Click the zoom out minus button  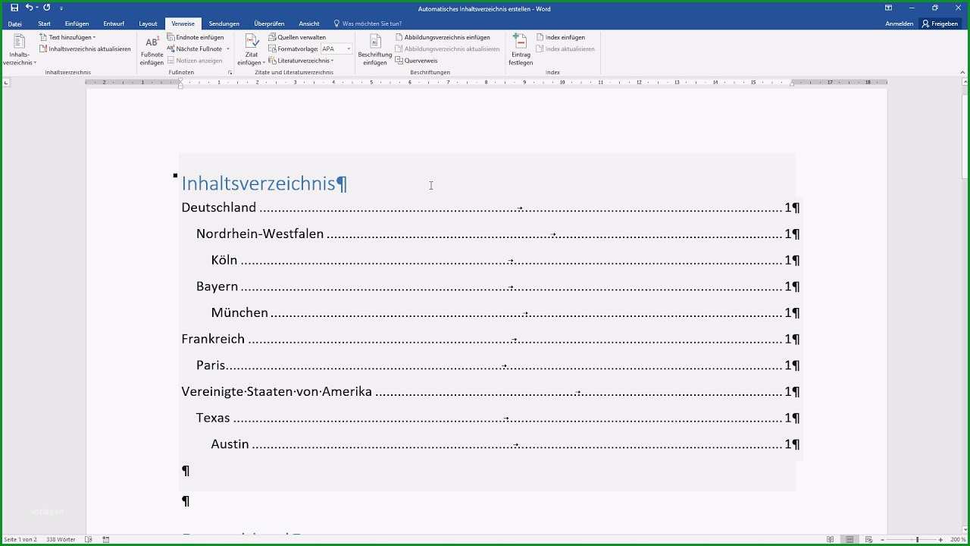coord(882,539)
